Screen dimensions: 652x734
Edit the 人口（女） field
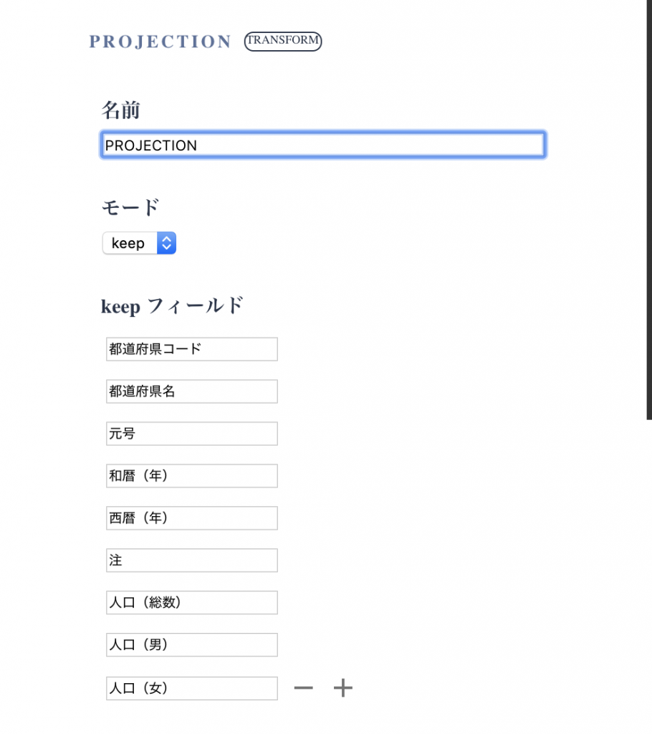click(191, 688)
